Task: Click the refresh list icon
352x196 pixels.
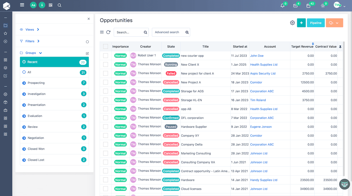Action: click(x=108, y=32)
